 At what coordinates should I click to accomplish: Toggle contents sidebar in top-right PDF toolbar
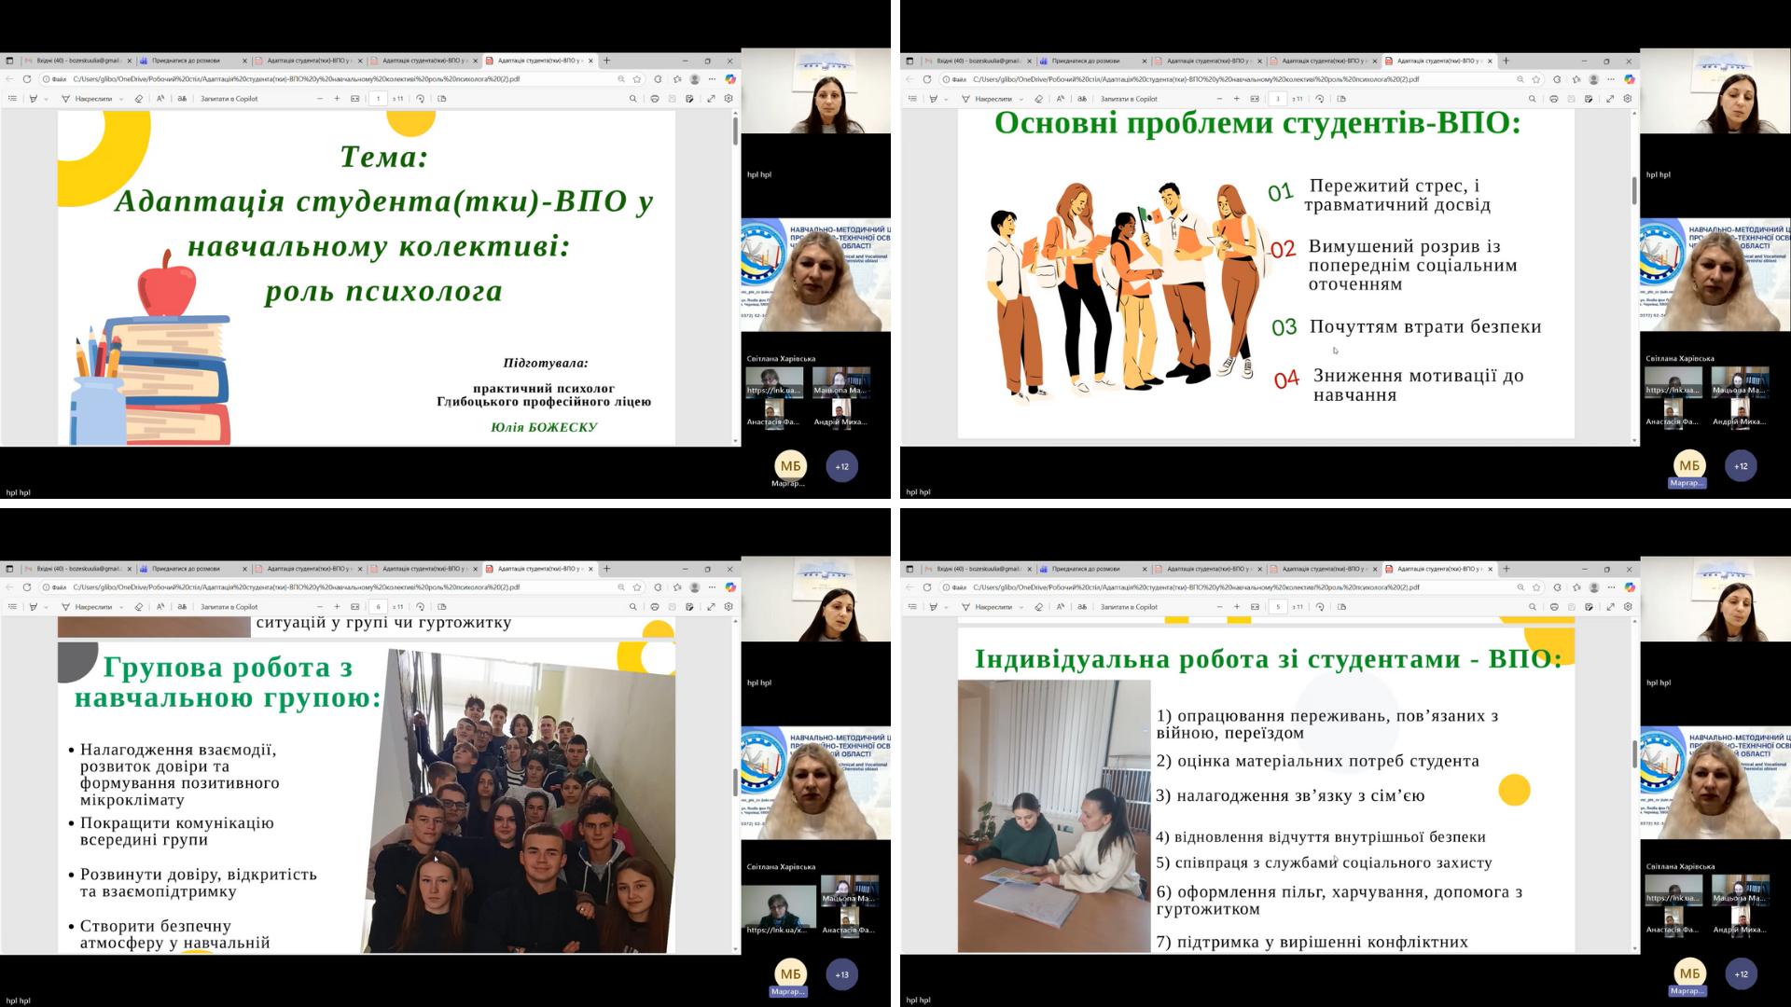point(911,99)
